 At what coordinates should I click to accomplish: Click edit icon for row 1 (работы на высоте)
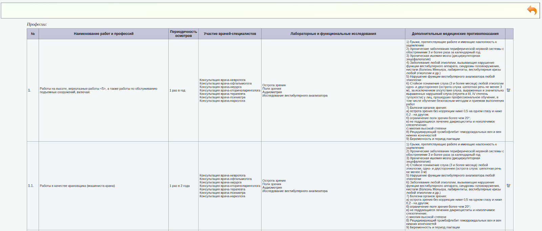[508, 90]
